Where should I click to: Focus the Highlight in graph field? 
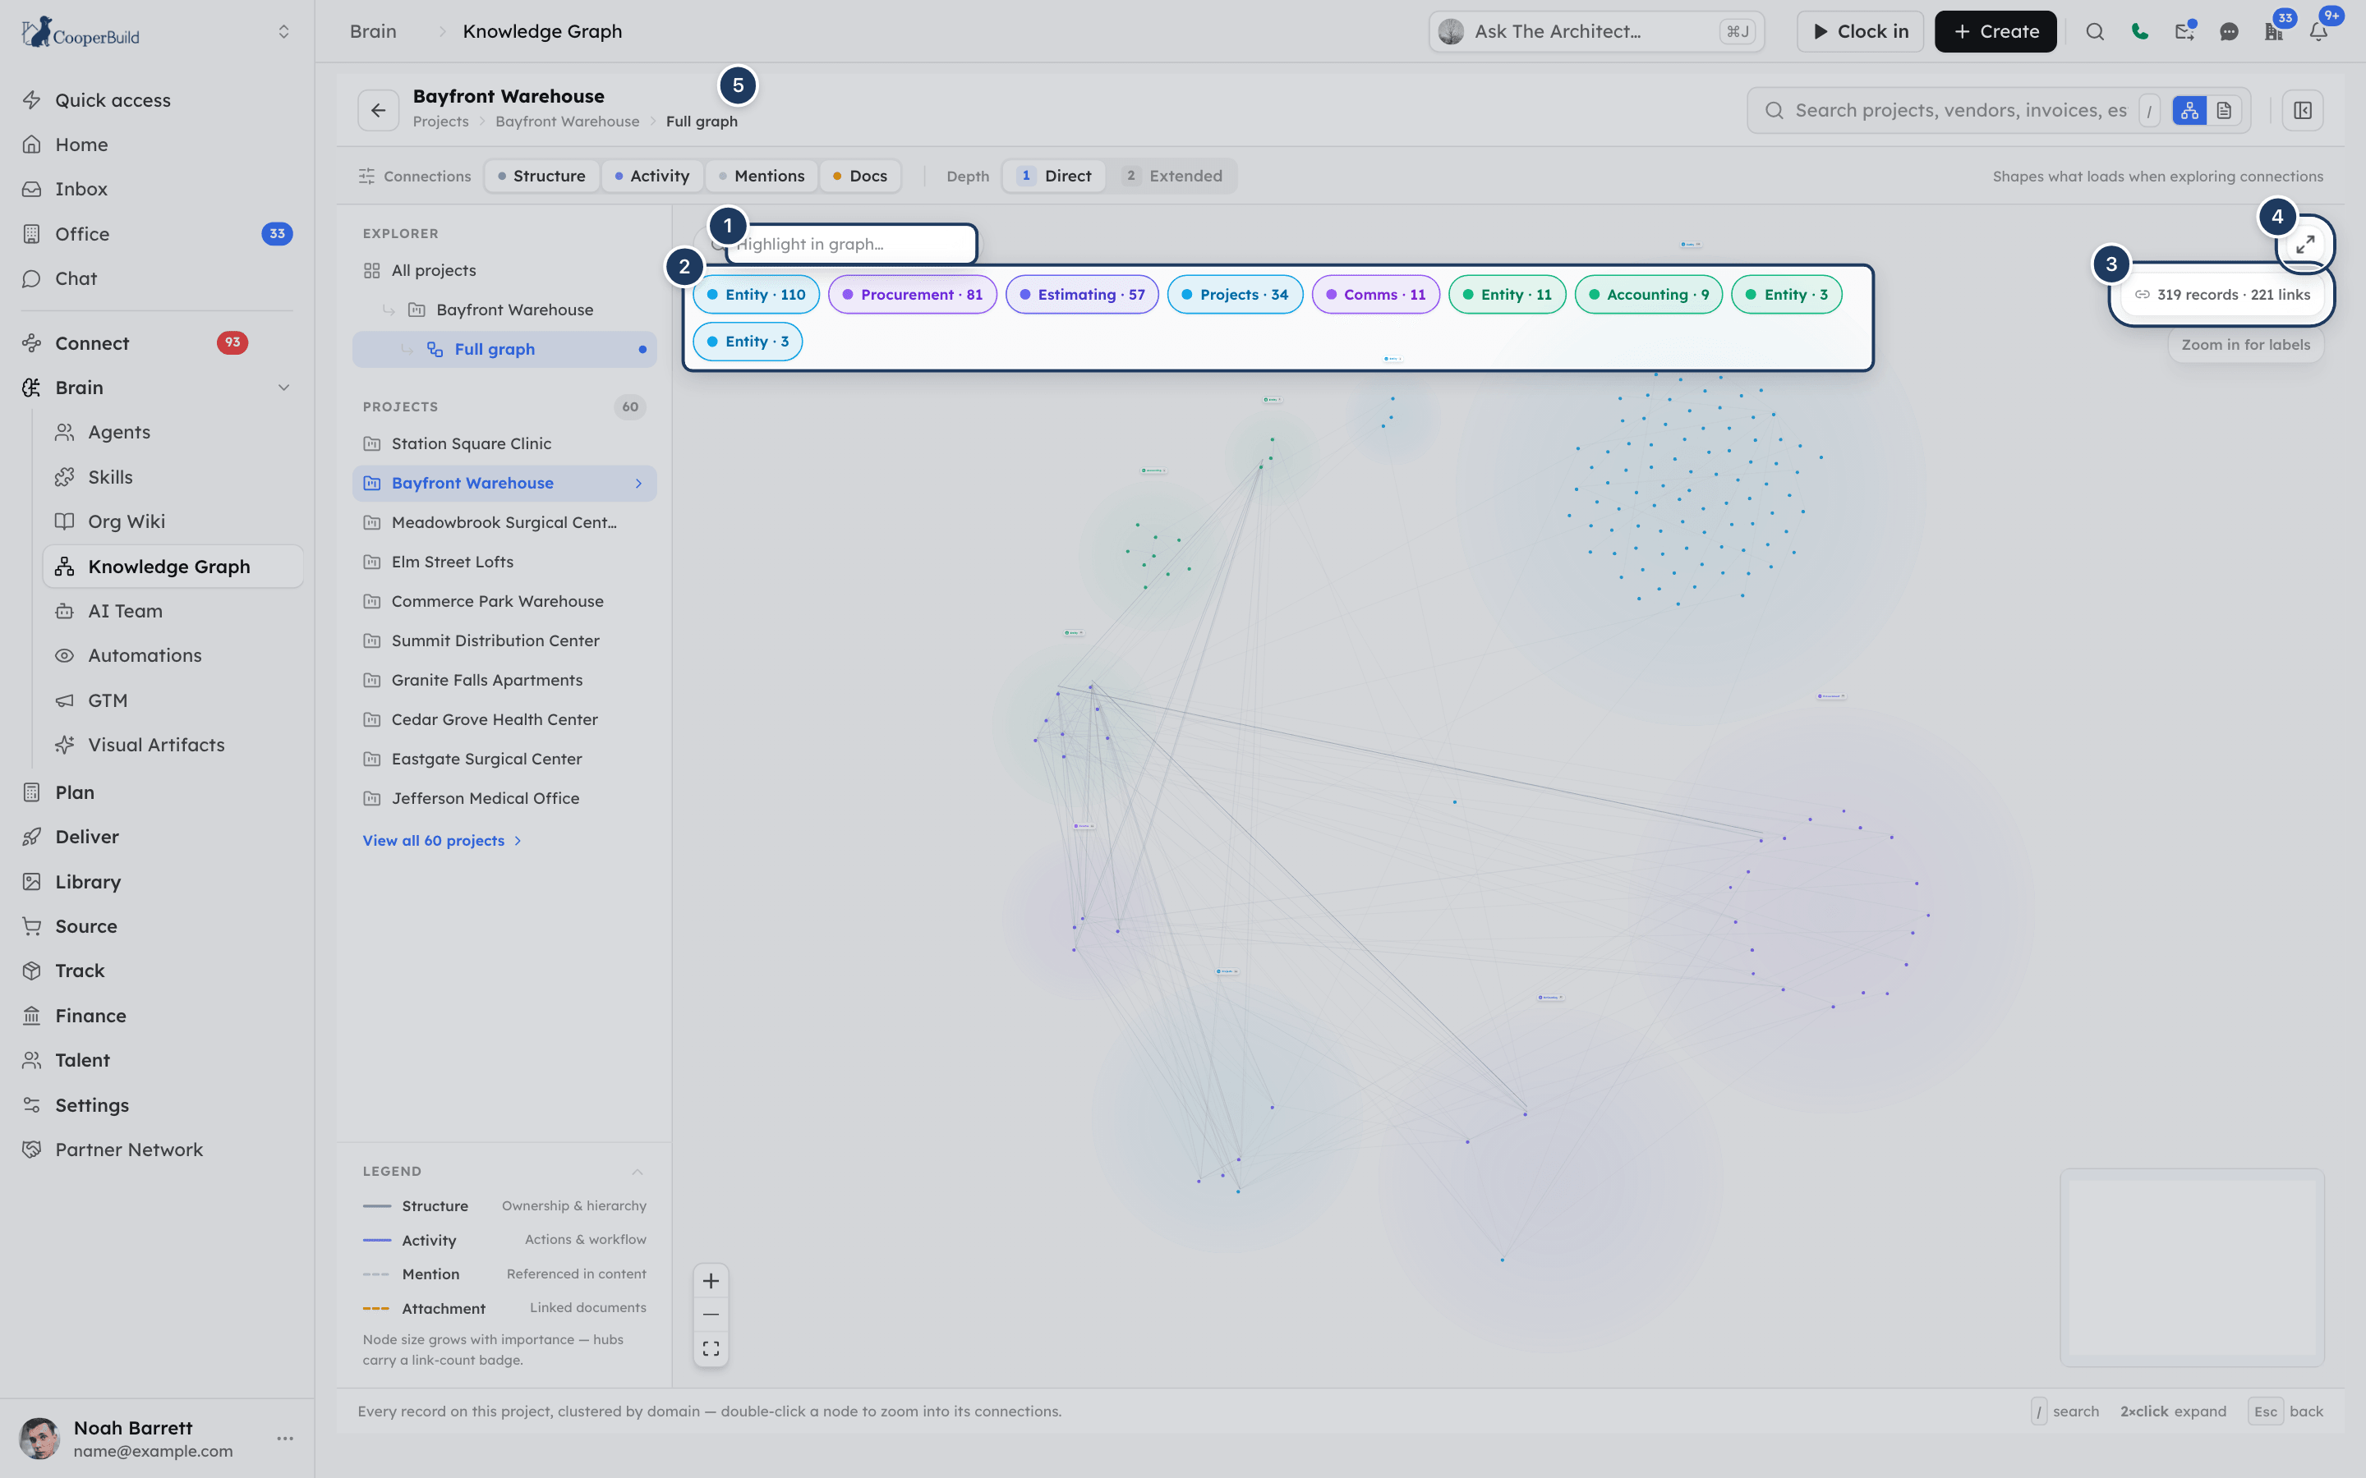click(x=850, y=245)
